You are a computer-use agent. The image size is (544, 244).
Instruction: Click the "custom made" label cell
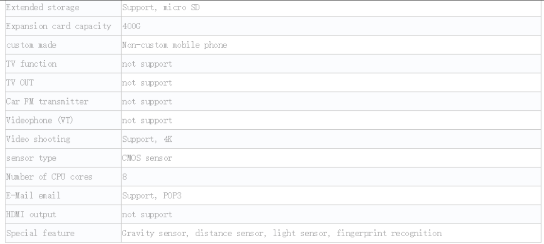pyautogui.click(x=63, y=45)
